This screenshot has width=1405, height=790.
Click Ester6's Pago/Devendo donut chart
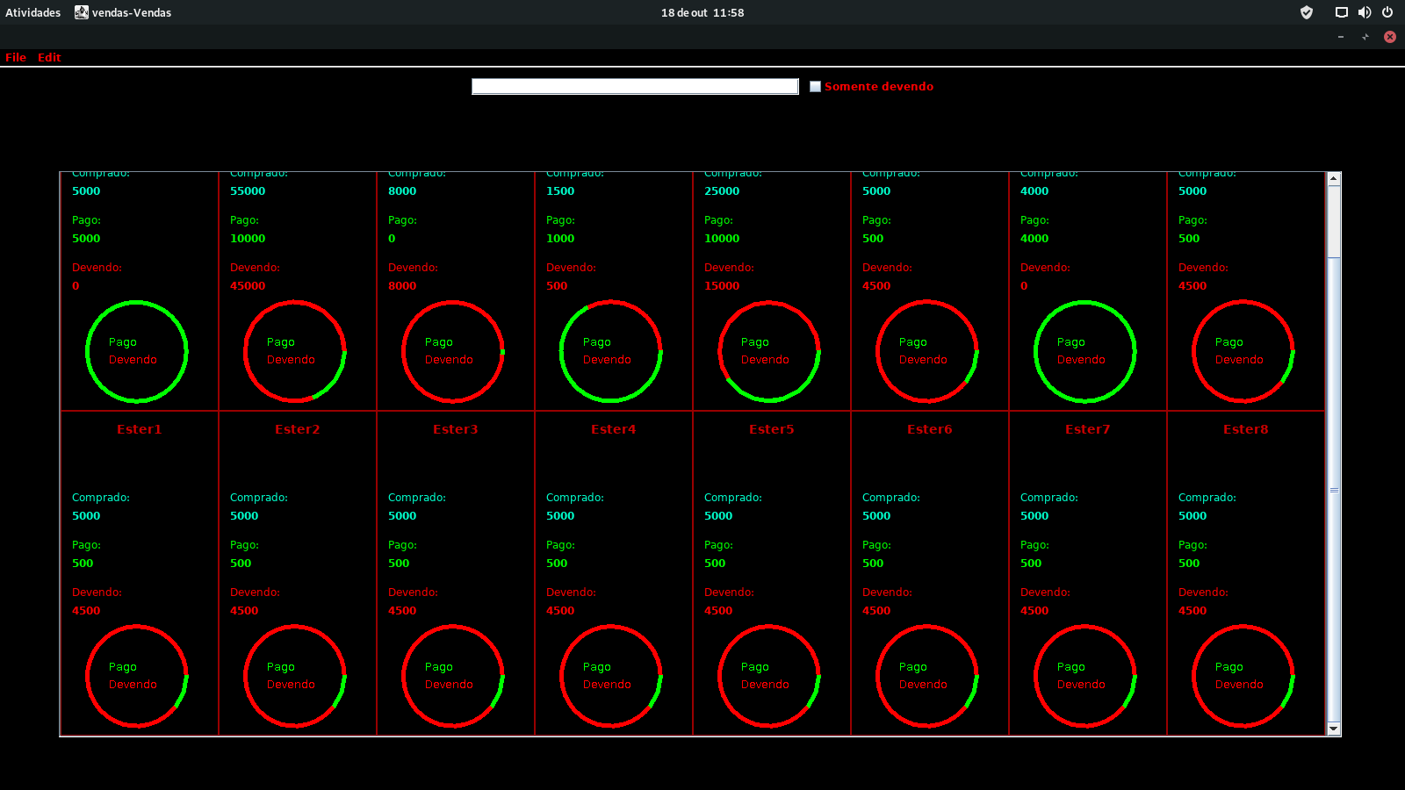[x=927, y=676]
